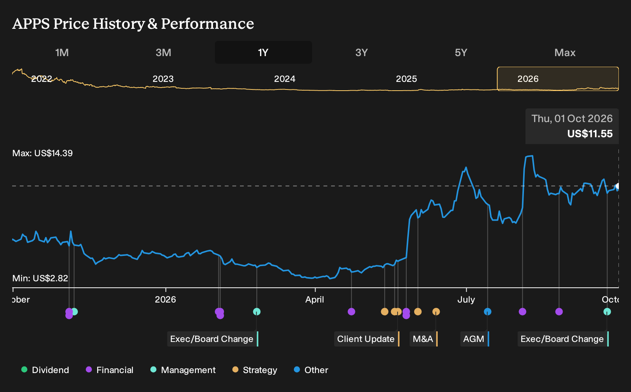Select the orange marker above the M&A label
Viewport: 631px width, 392px height.
[436, 312]
